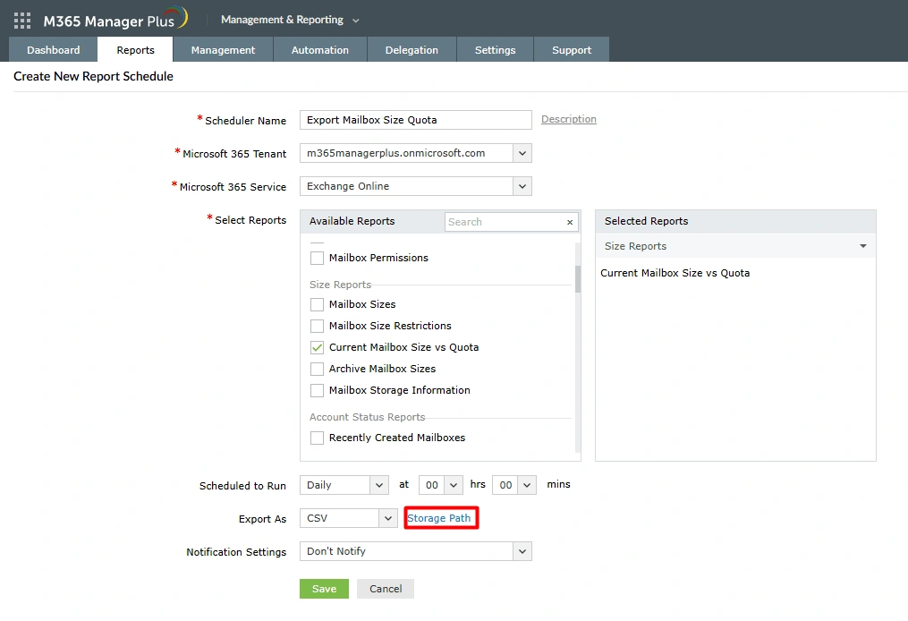Viewport: 908px width, 621px height.
Task: Click inside the Scheduler Name field
Action: 415,120
